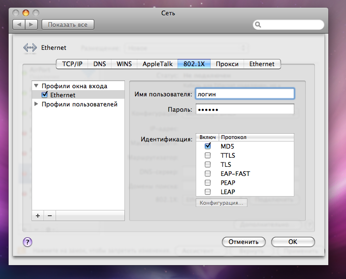Confirm settings with the OK button

click(293, 242)
